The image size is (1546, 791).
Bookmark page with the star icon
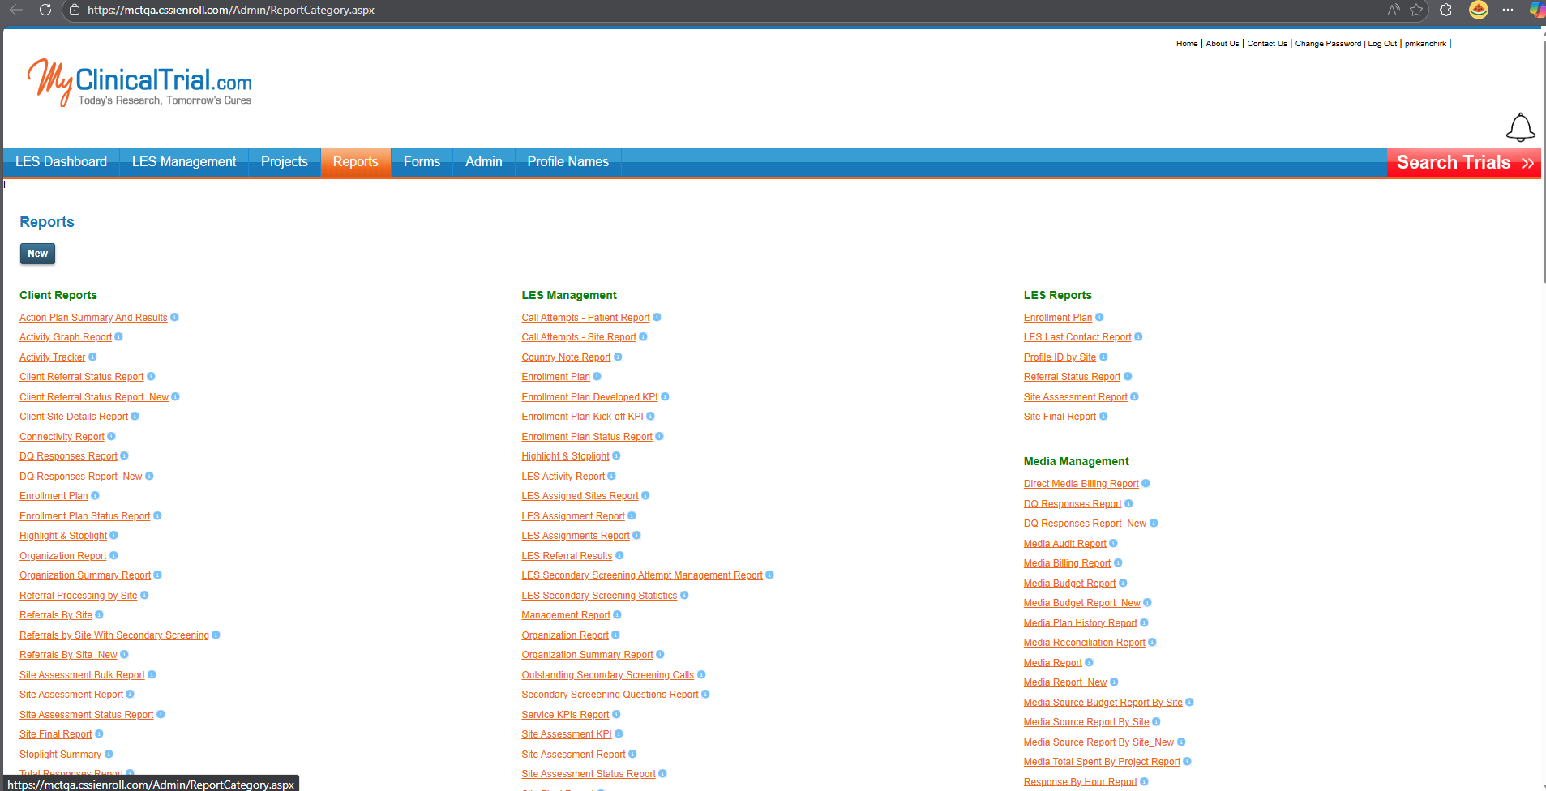[1416, 10]
